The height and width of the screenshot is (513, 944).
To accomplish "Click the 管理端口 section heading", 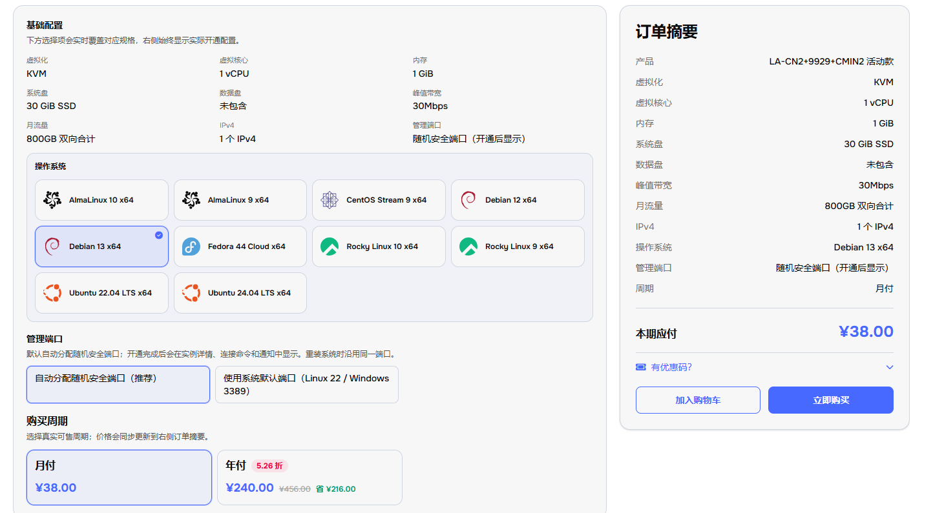I will [45, 339].
